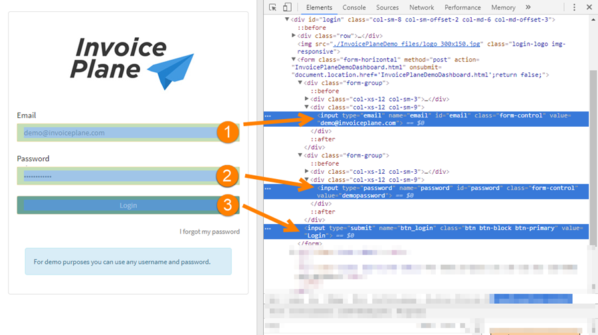Click the Email input field

[x=128, y=133]
